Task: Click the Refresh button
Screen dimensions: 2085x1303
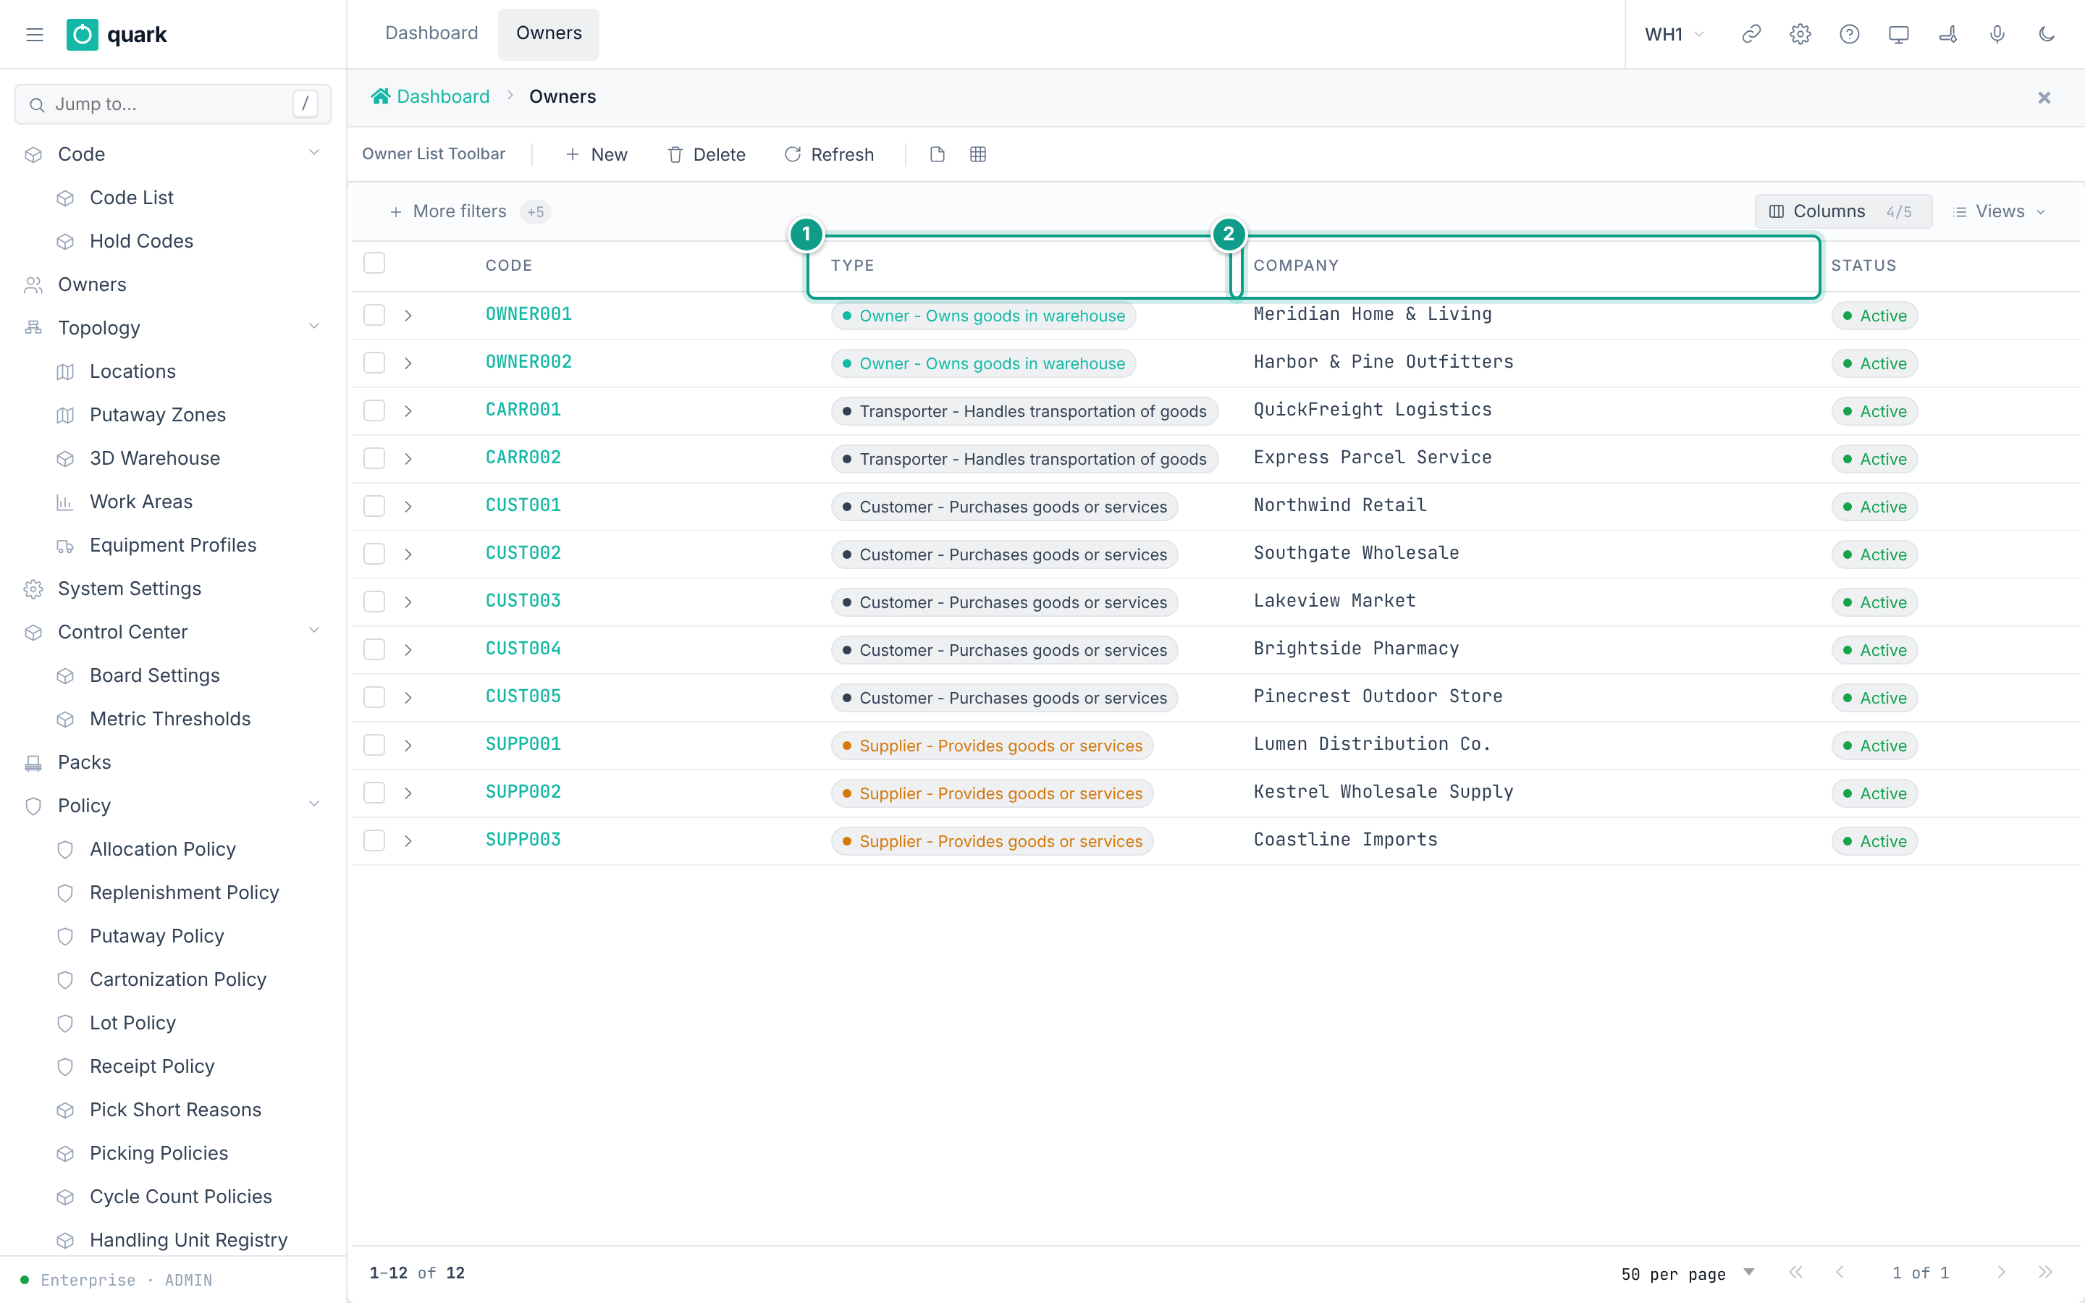Action: (829, 154)
